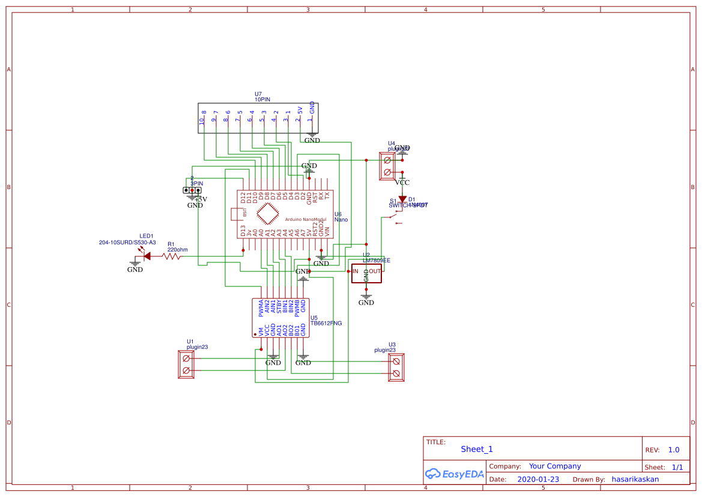The image size is (702, 497).
Task: Click the U7 10PIN connector body
Action: point(258,118)
